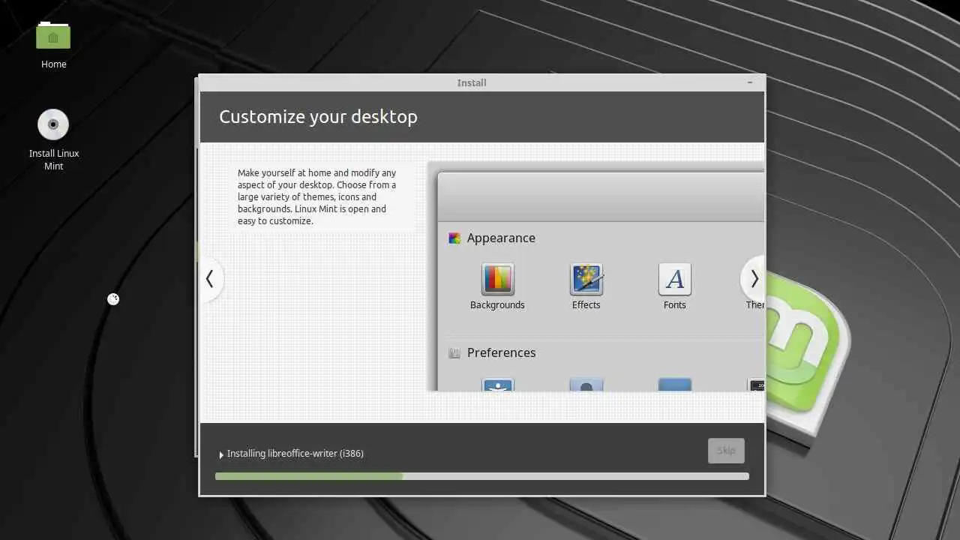
Task: Minimize the Install window
Action: coord(750,82)
